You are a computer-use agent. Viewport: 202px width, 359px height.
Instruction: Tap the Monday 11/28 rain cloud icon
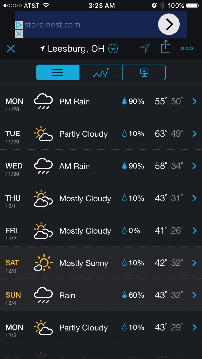click(43, 101)
